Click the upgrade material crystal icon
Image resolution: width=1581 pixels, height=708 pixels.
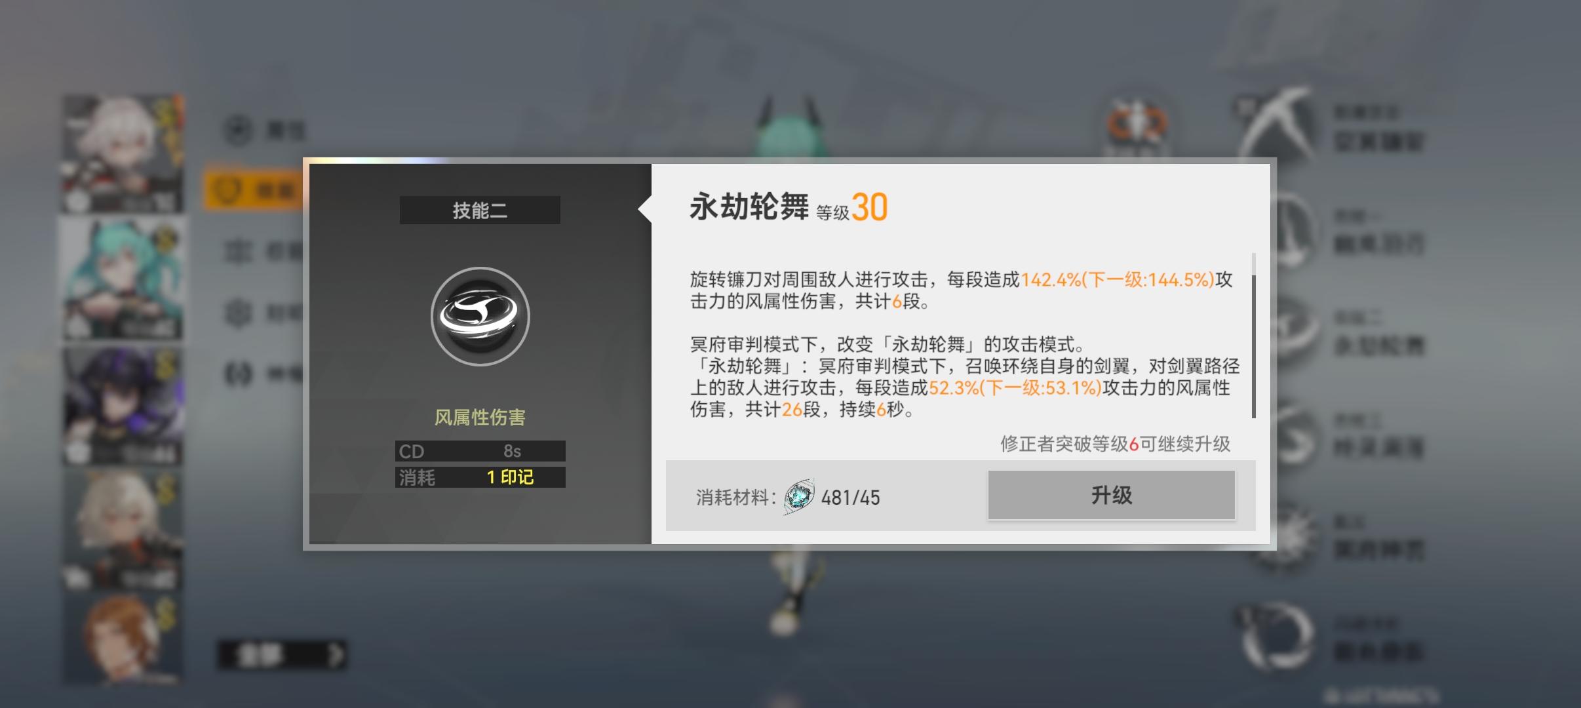pyautogui.click(x=799, y=497)
